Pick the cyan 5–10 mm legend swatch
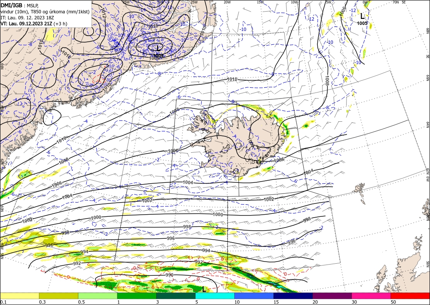The width and height of the screenshot is (430, 305). [x=215, y=296]
